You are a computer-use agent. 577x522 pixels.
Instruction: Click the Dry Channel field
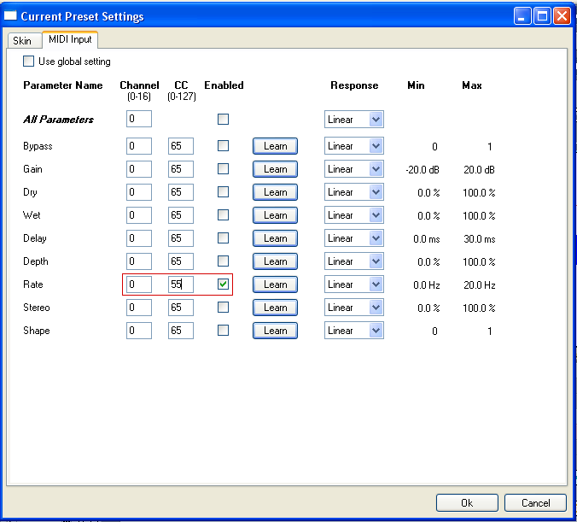coord(139,192)
